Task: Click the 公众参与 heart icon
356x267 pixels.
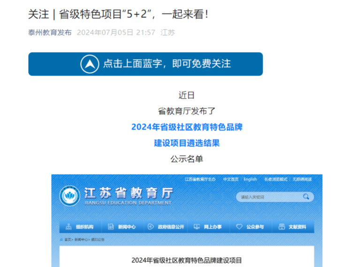Action: (239, 227)
